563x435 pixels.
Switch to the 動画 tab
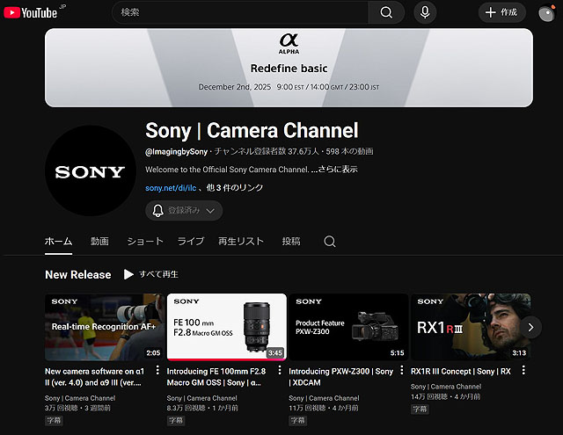pyautogui.click(x=99, y=242)
